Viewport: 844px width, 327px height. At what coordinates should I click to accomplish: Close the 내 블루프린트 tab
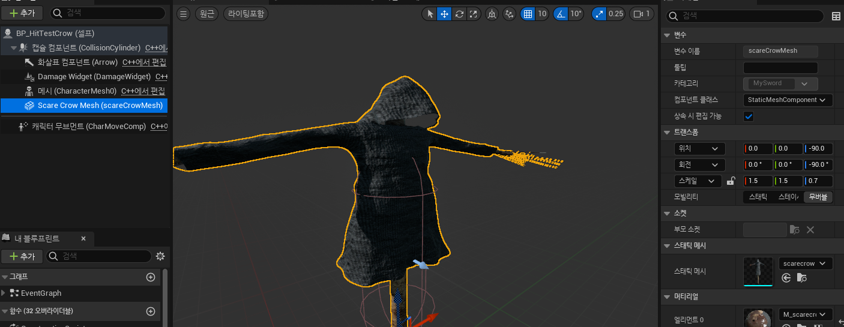coord(83,239)
